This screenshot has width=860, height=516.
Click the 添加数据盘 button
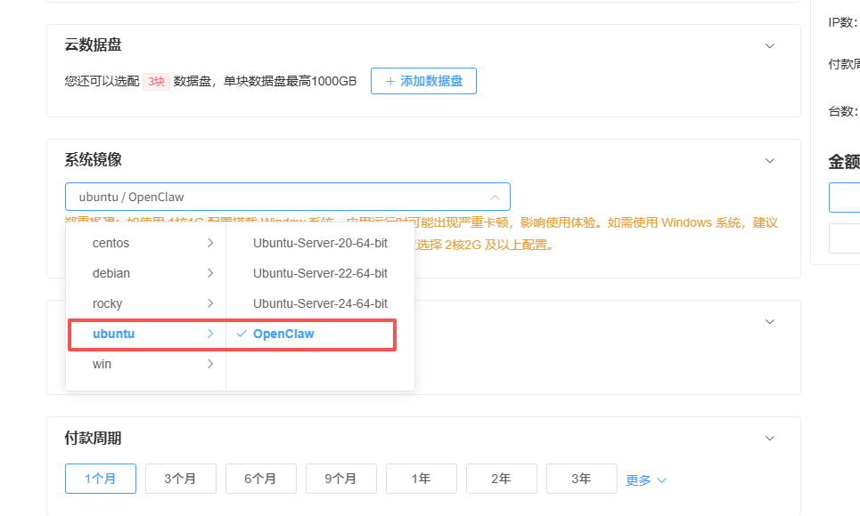423,81
